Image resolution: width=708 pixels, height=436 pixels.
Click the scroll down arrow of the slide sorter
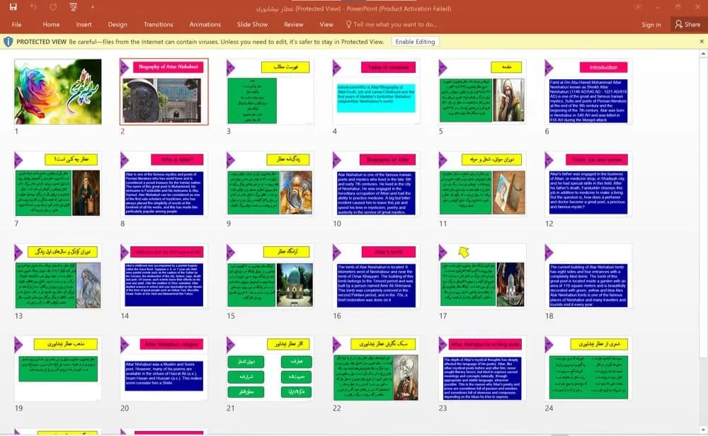702,429
